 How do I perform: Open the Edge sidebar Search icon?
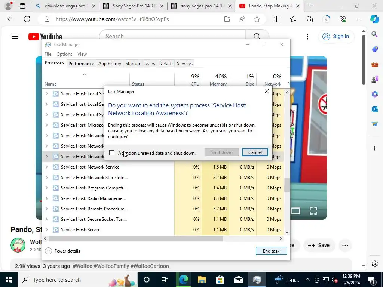point(374,34)
